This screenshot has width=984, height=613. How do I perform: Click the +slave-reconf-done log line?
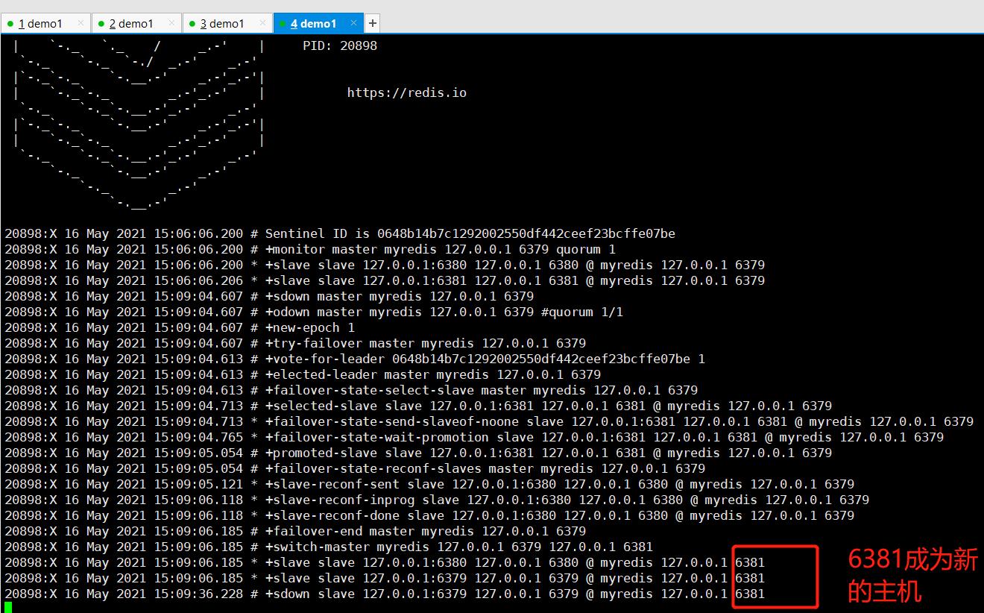pyautogui.click(x=429, y=515)
